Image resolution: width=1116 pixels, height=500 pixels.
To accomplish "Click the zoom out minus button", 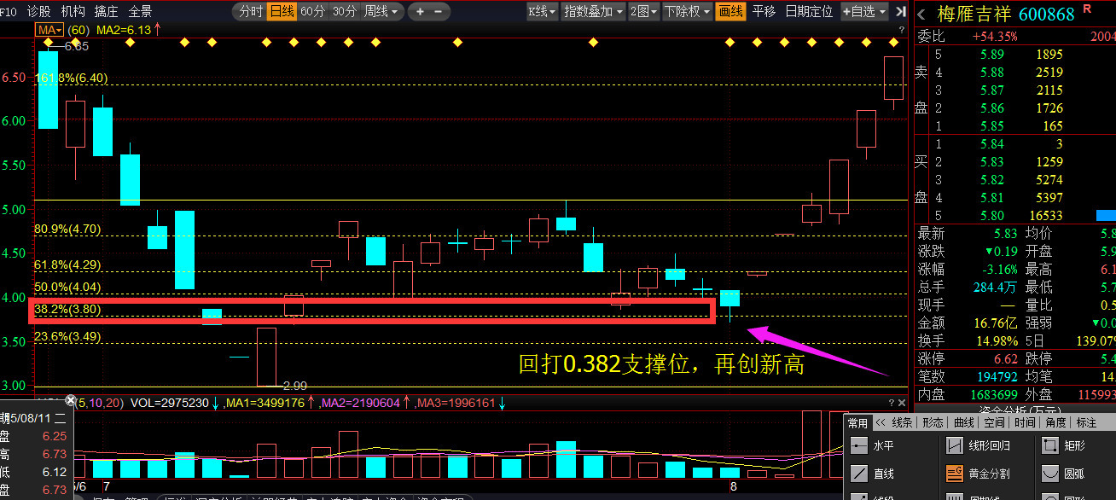I will (439, 12).
